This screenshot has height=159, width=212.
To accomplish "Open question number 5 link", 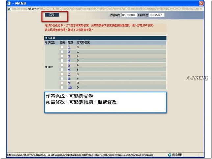I will pyautogui.click(x=69, y=65).
